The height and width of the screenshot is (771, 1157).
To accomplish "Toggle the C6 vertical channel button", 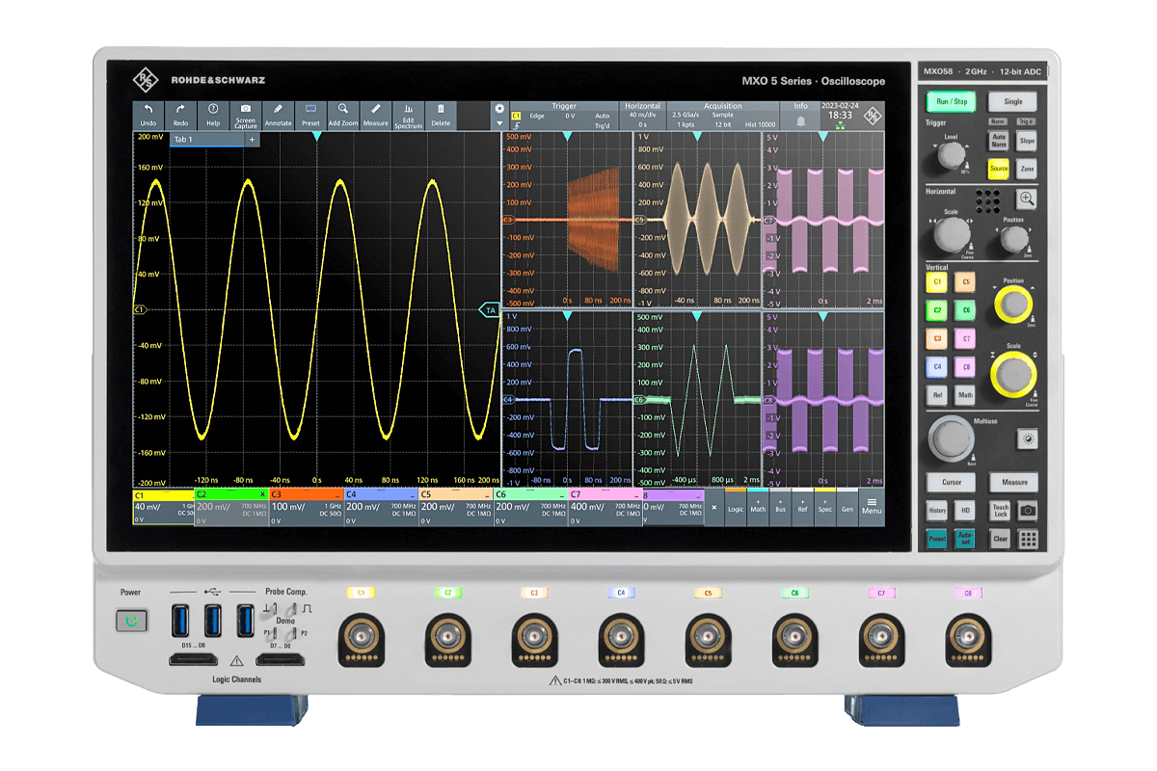I will 965,310.
